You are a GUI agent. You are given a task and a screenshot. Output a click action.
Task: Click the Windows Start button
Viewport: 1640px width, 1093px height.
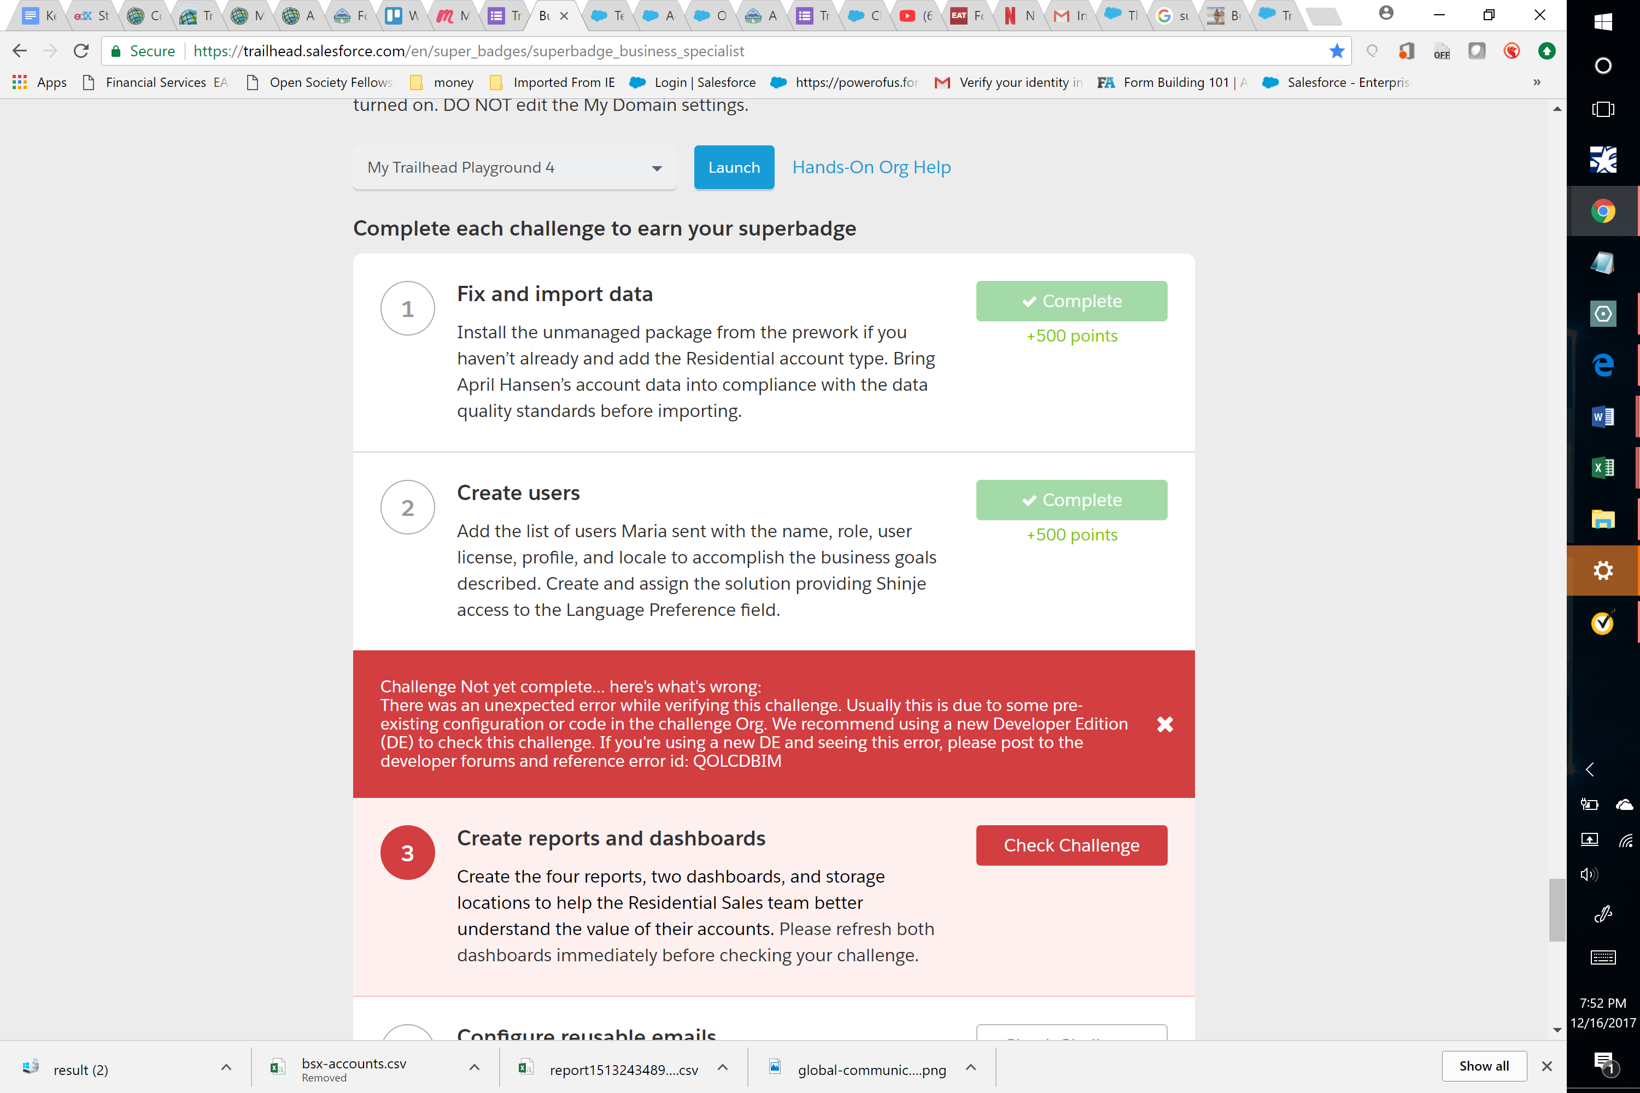(1602, 22)
